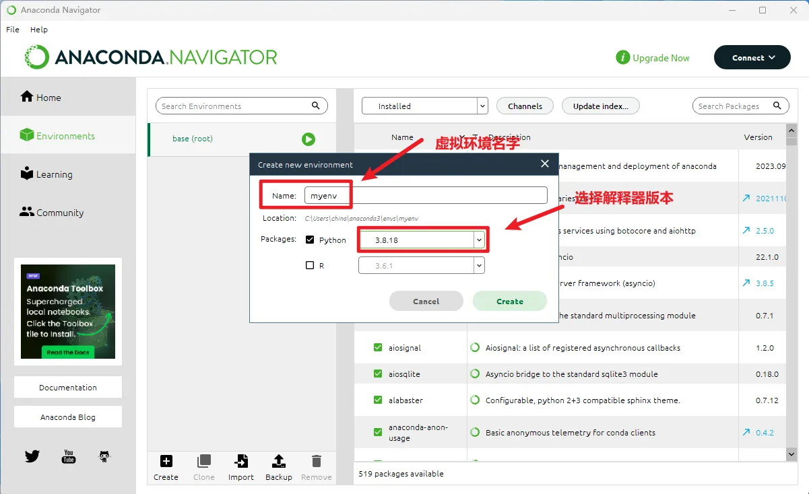The width and height of the screenshot is (809, 494).
Task: Click the Anaconda Toolbox ad banner
Action: (68, 312)
